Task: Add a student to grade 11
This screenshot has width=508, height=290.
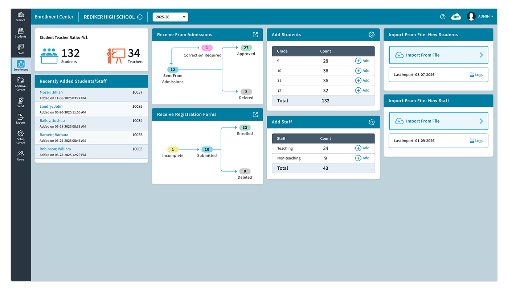Action: [x=362, y=80]
